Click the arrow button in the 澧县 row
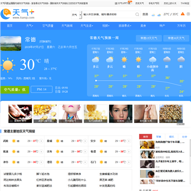This screenshot has width=191, height=191. click(x=85, y=162)
